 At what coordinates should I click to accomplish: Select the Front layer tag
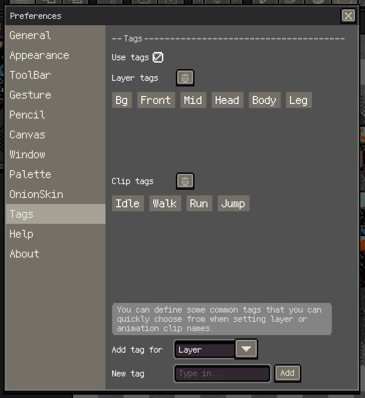tap(156, 100)
